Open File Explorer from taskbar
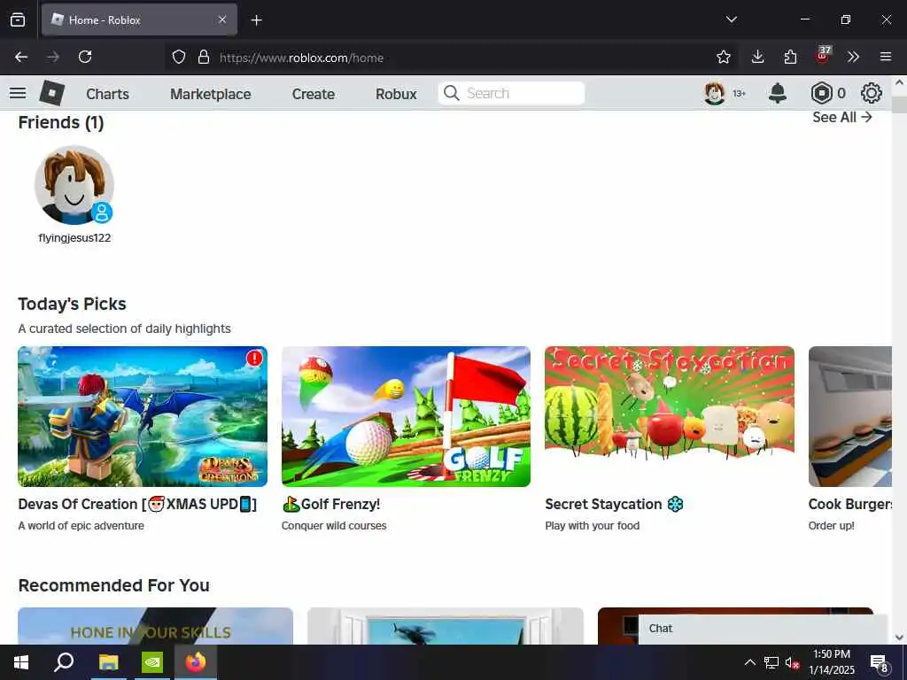 [x=107, y=662]
